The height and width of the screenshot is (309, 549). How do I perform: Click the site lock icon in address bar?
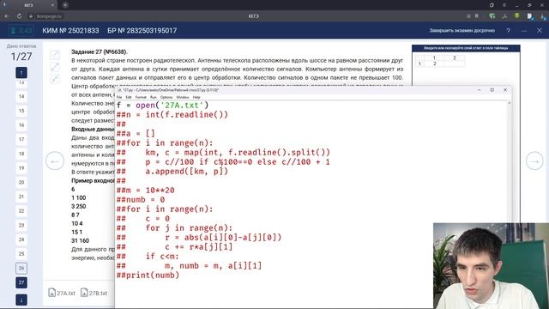click(x=31, y=16)
